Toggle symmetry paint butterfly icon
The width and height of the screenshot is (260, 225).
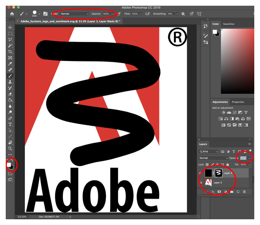[x=199, y=14]
